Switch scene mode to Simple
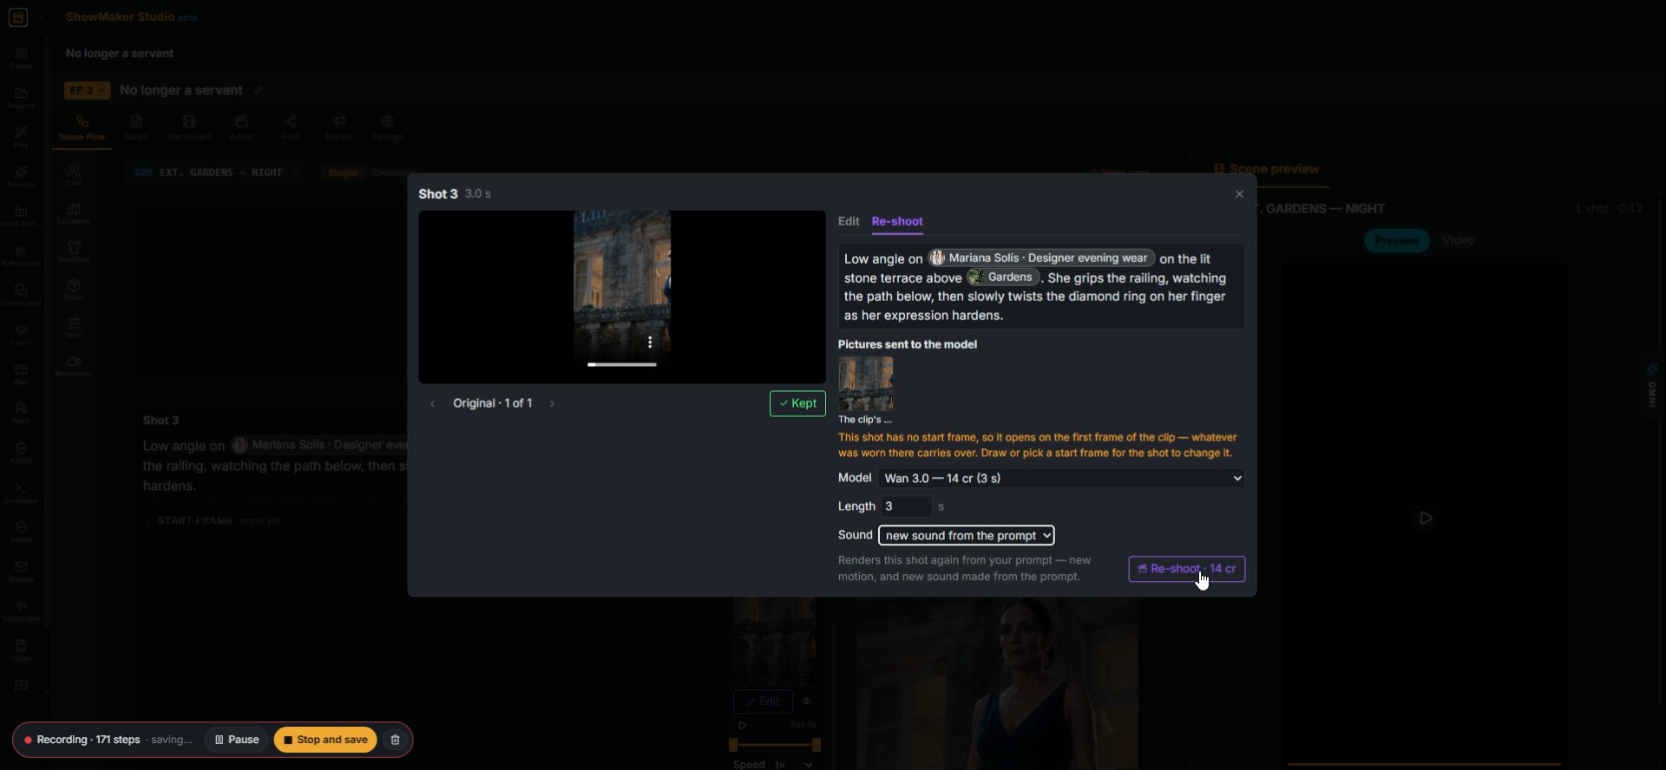This screenshot has width=1666, height=770. pos(343,173)
